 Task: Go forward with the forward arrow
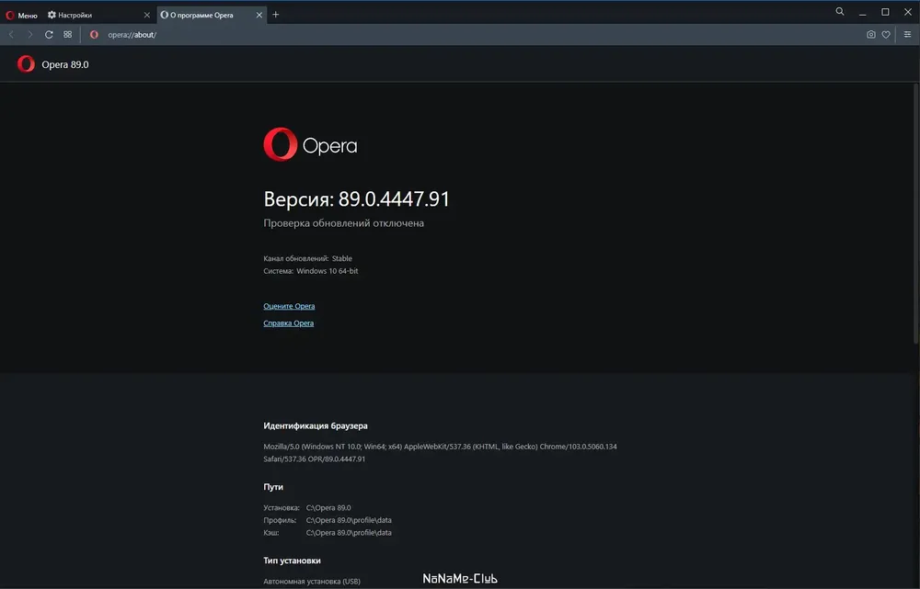30,35
